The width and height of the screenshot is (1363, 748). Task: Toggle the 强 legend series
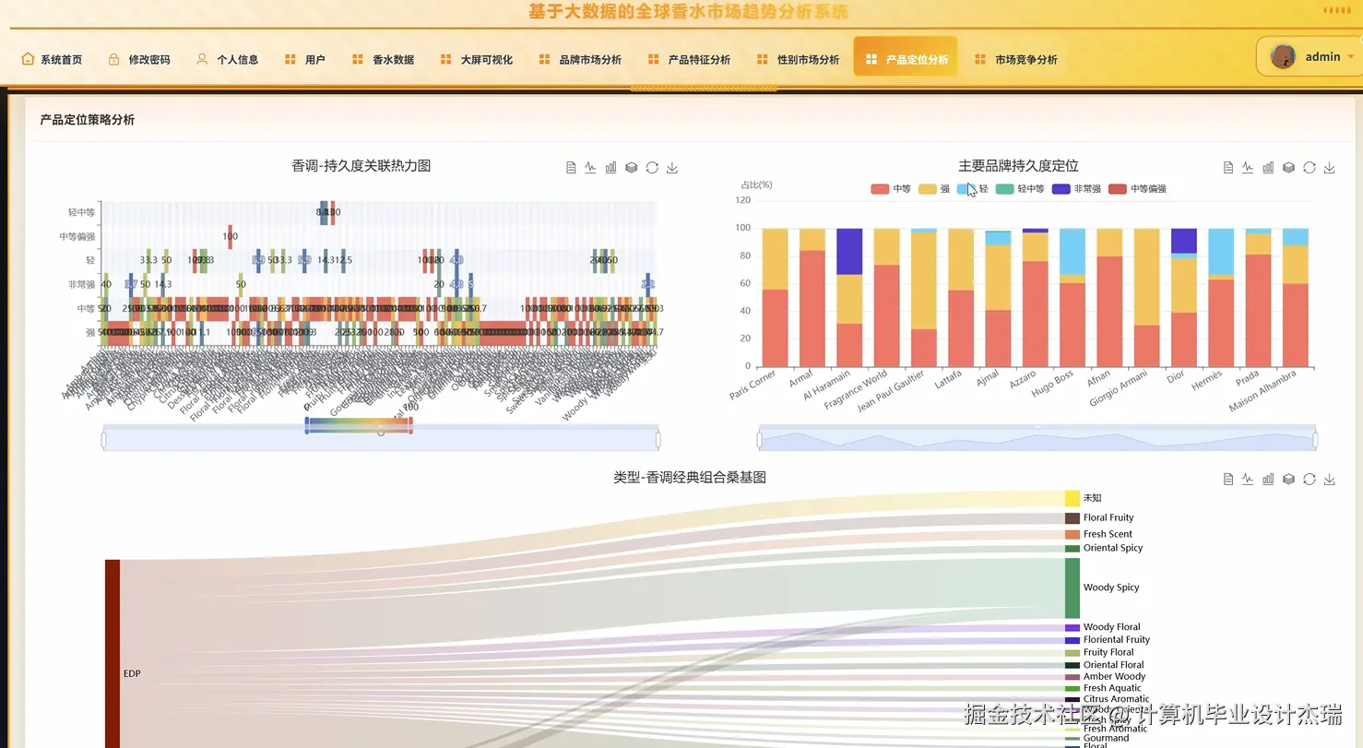click(934, 189)
